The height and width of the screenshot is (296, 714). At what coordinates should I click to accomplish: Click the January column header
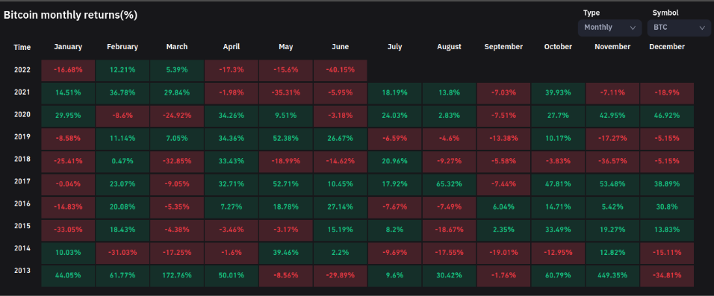click(68, 47)
